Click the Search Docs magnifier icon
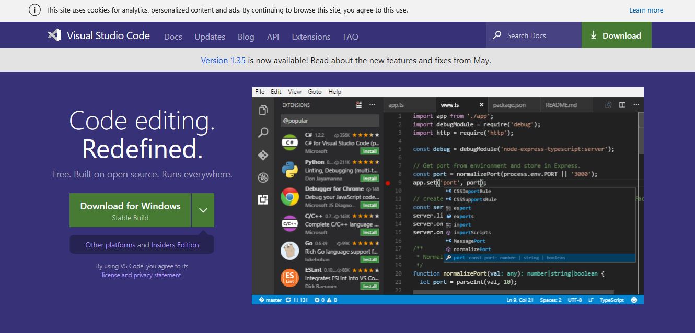This screenshot has height=333, width=695. pos(496,35)
